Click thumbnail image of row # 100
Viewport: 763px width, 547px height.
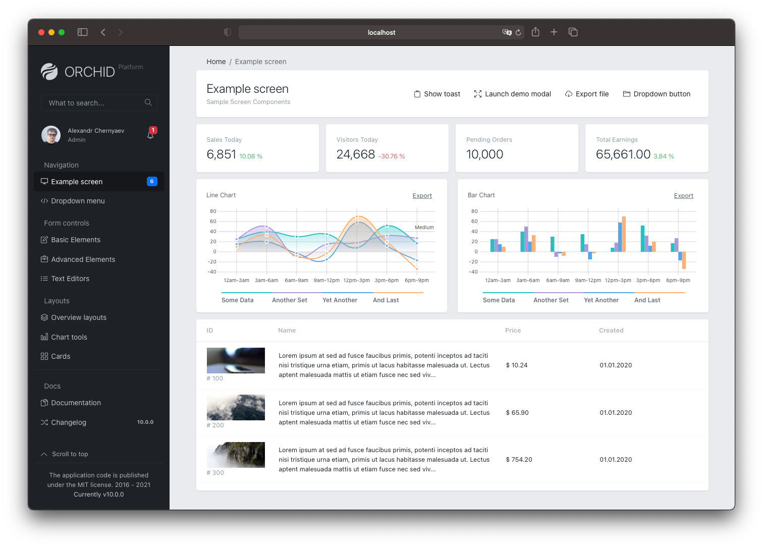[x=236, y=360]
